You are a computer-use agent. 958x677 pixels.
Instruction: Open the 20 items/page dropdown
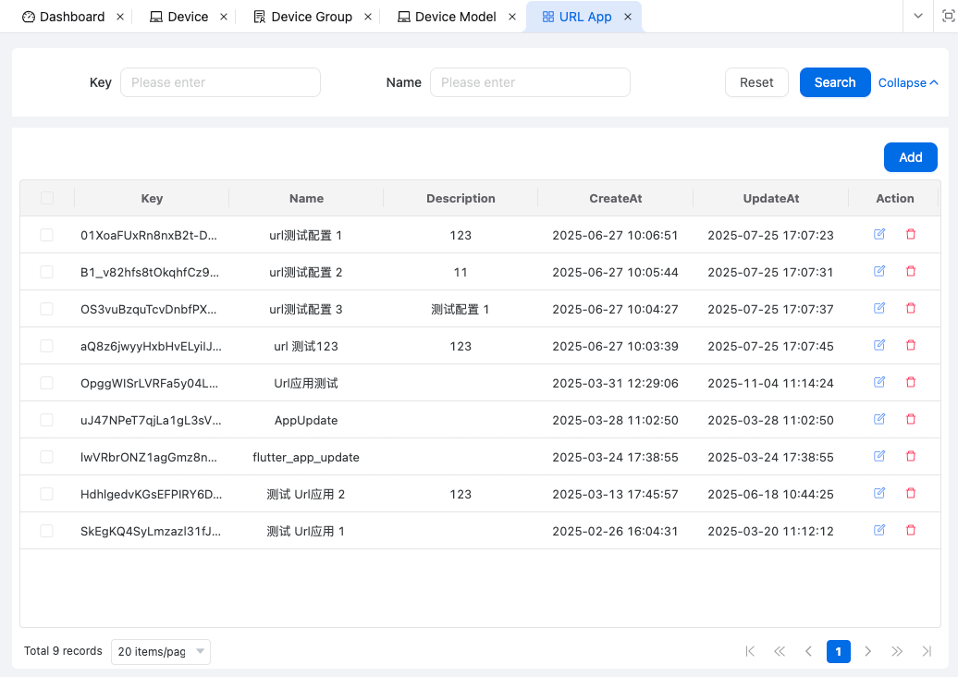[160, 652]
